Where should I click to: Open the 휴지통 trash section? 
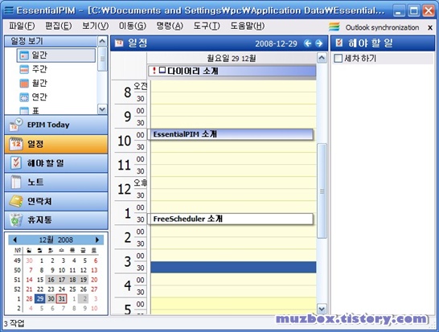pyautogui.click(x=56, y=220)
